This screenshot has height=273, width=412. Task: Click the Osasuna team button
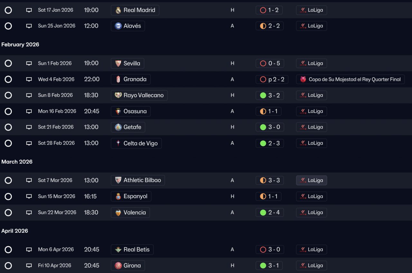[x=131, y=111]
